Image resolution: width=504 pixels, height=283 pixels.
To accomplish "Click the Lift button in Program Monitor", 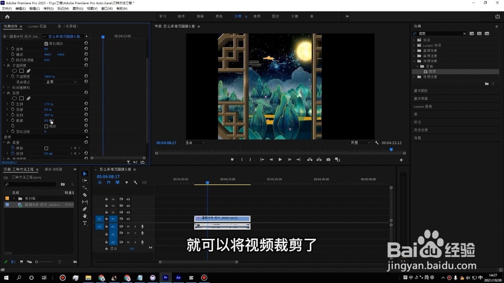I will point(310,160).
